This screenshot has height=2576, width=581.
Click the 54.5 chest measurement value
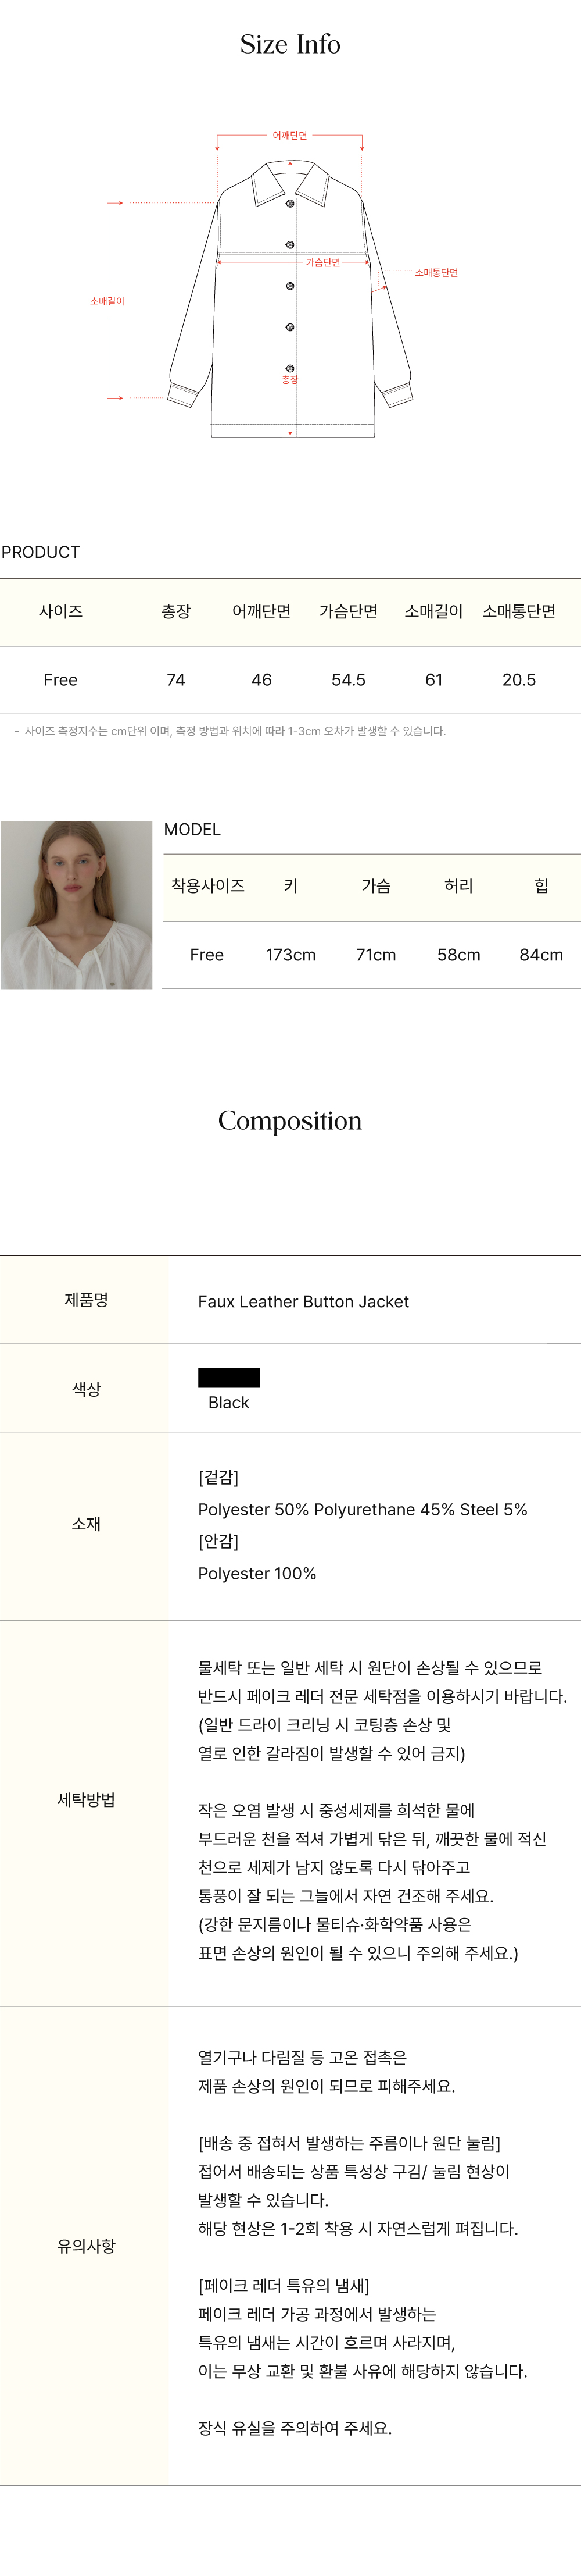coord(349,680)
